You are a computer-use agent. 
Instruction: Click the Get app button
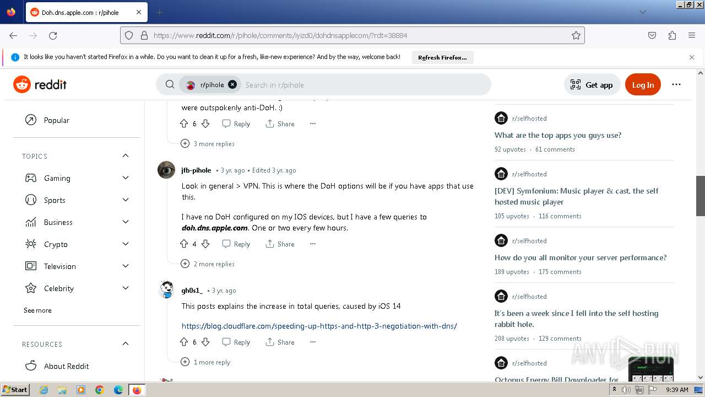click(592, 85)
